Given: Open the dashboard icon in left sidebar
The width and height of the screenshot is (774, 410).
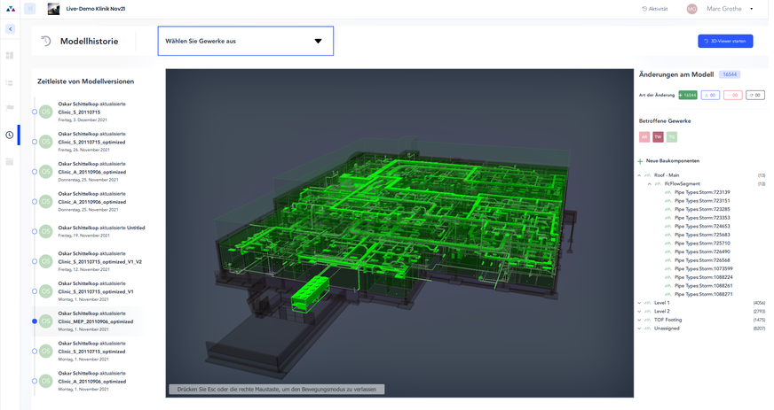Looking at the screenshot, I should (10, 56).
